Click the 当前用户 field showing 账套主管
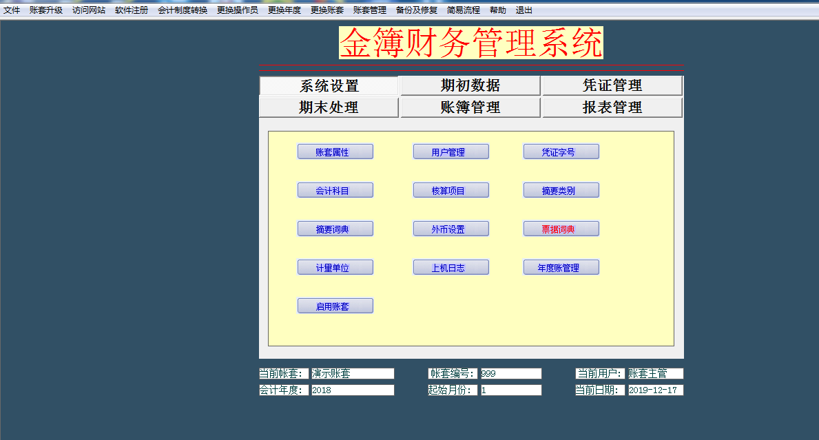The height and width of the screenshot is (440, 819). tap(656, 374)
